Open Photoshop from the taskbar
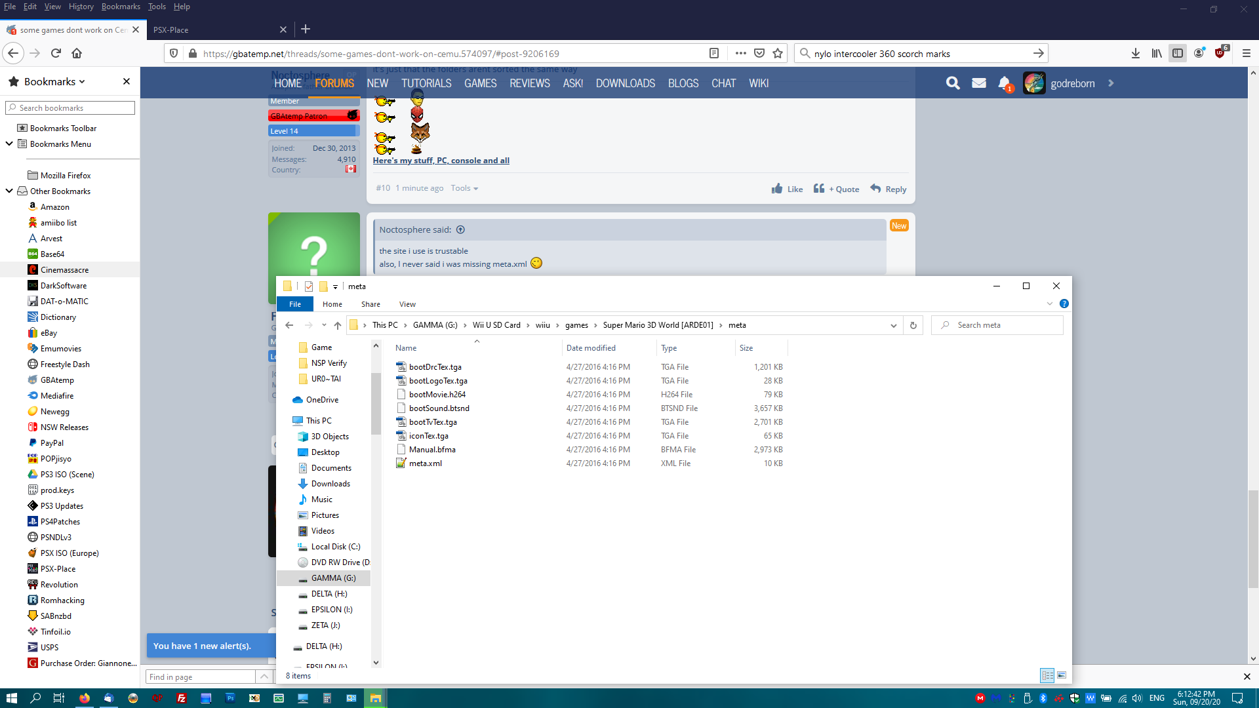The height and width of the screenshot is (708, 1259). tap(230, 698)
